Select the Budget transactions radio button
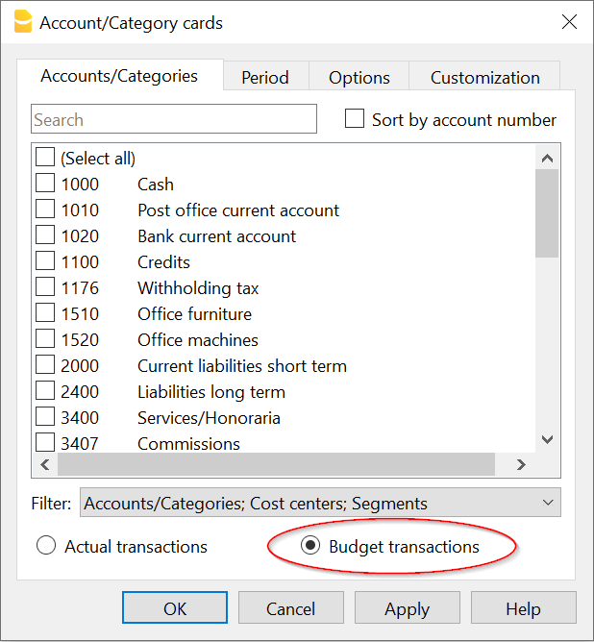The width and height of the screenshot is (594, 642). click(310, 545)
